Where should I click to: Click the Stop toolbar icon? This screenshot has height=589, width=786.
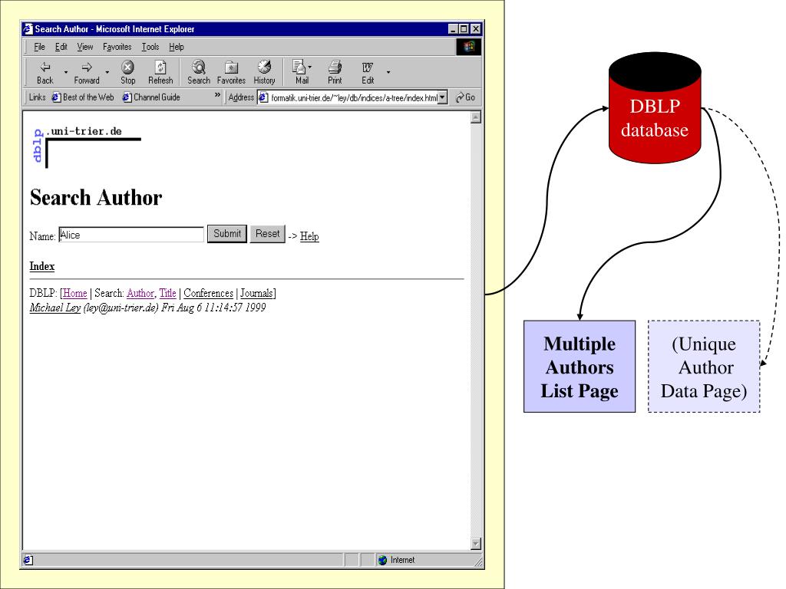128,72
